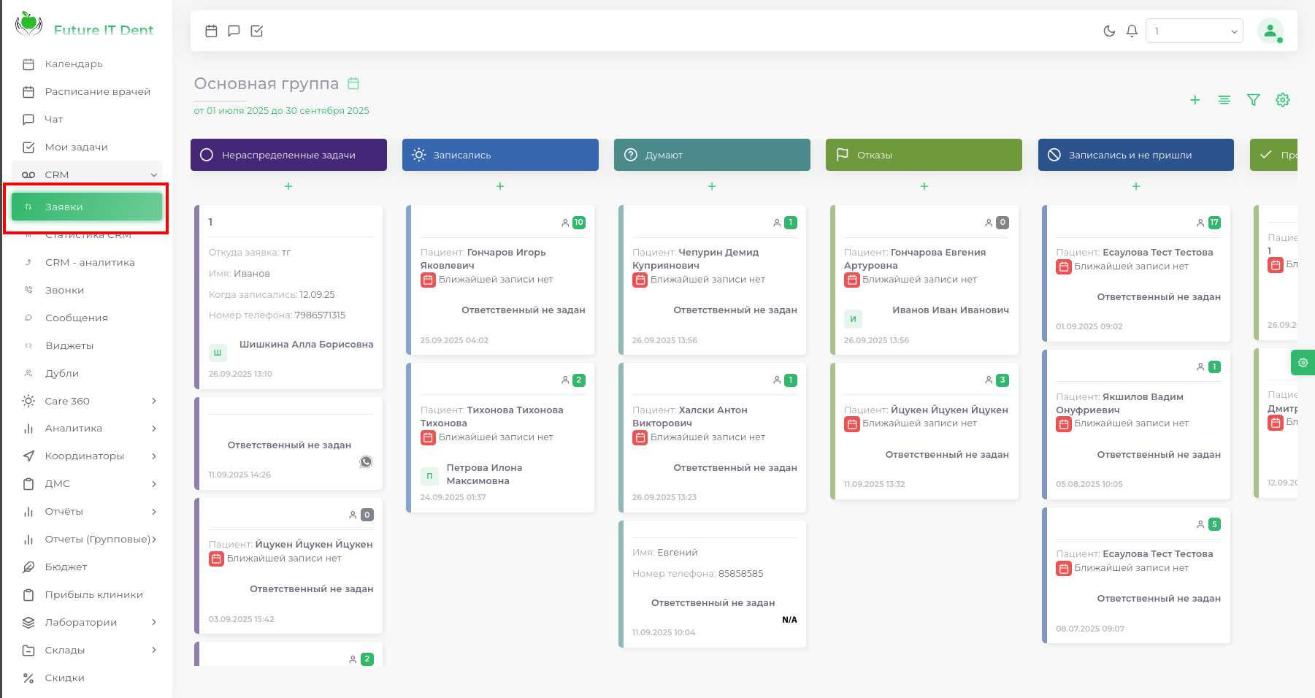
Task: Open the calendar icon in the top toolbar
Action: pyautogui.click(x=212, y=31)
